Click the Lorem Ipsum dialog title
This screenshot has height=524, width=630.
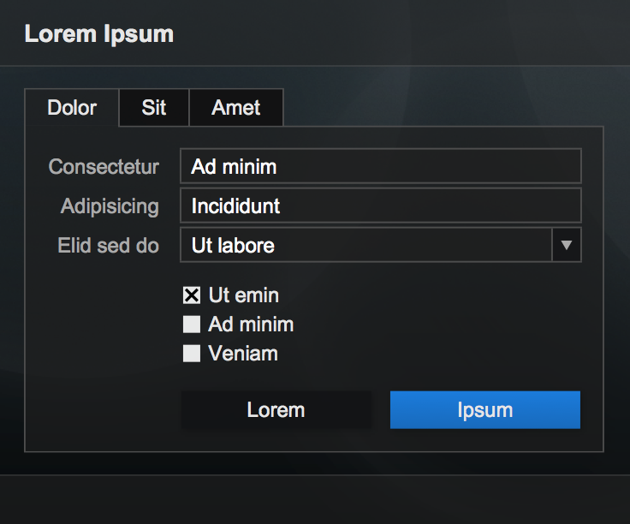[99, 34]
